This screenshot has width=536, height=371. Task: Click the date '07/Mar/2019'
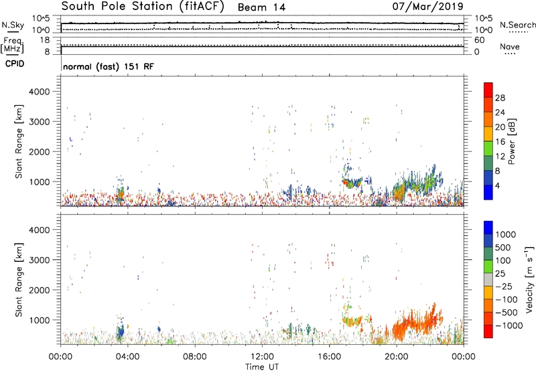pyautogui.click(x=428, y=7)
